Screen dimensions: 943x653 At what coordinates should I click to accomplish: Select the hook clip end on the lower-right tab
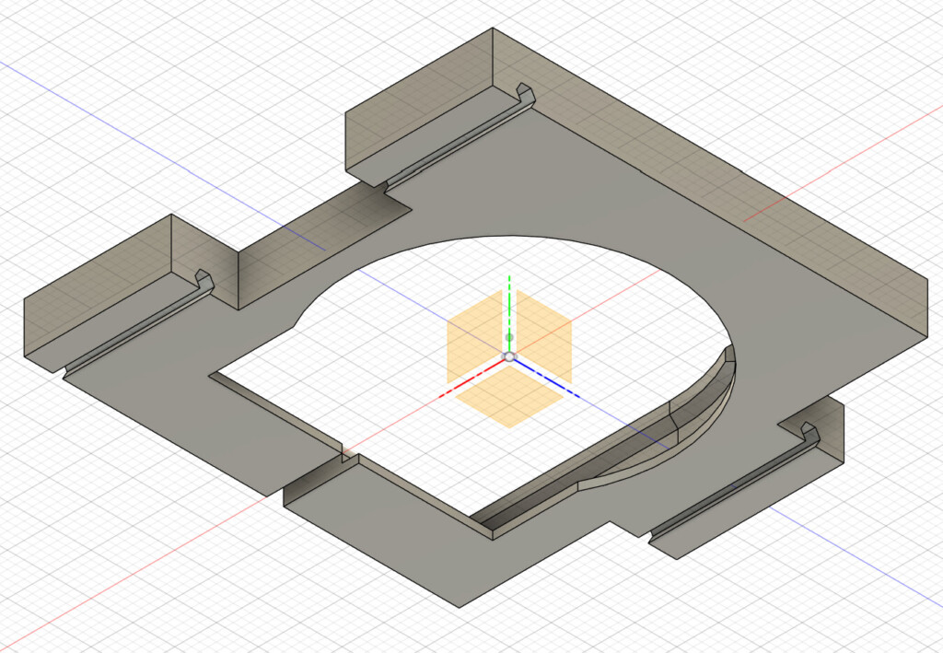810,435
